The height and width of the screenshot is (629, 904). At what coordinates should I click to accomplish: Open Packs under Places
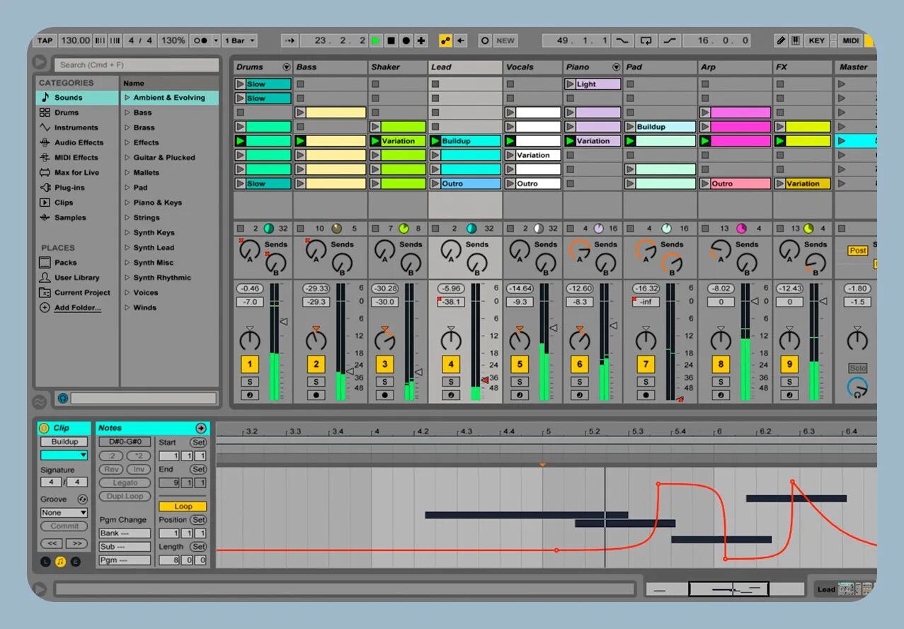pos(77,263)
